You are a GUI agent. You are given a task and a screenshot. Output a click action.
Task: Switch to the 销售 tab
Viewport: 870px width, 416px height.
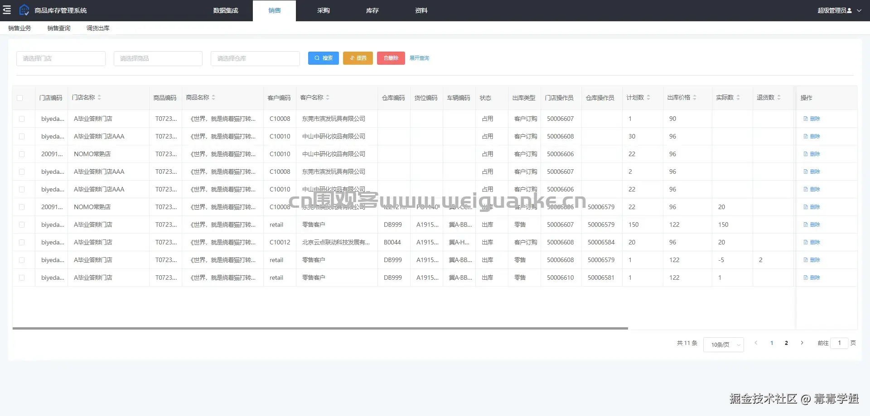coord(275,10)
